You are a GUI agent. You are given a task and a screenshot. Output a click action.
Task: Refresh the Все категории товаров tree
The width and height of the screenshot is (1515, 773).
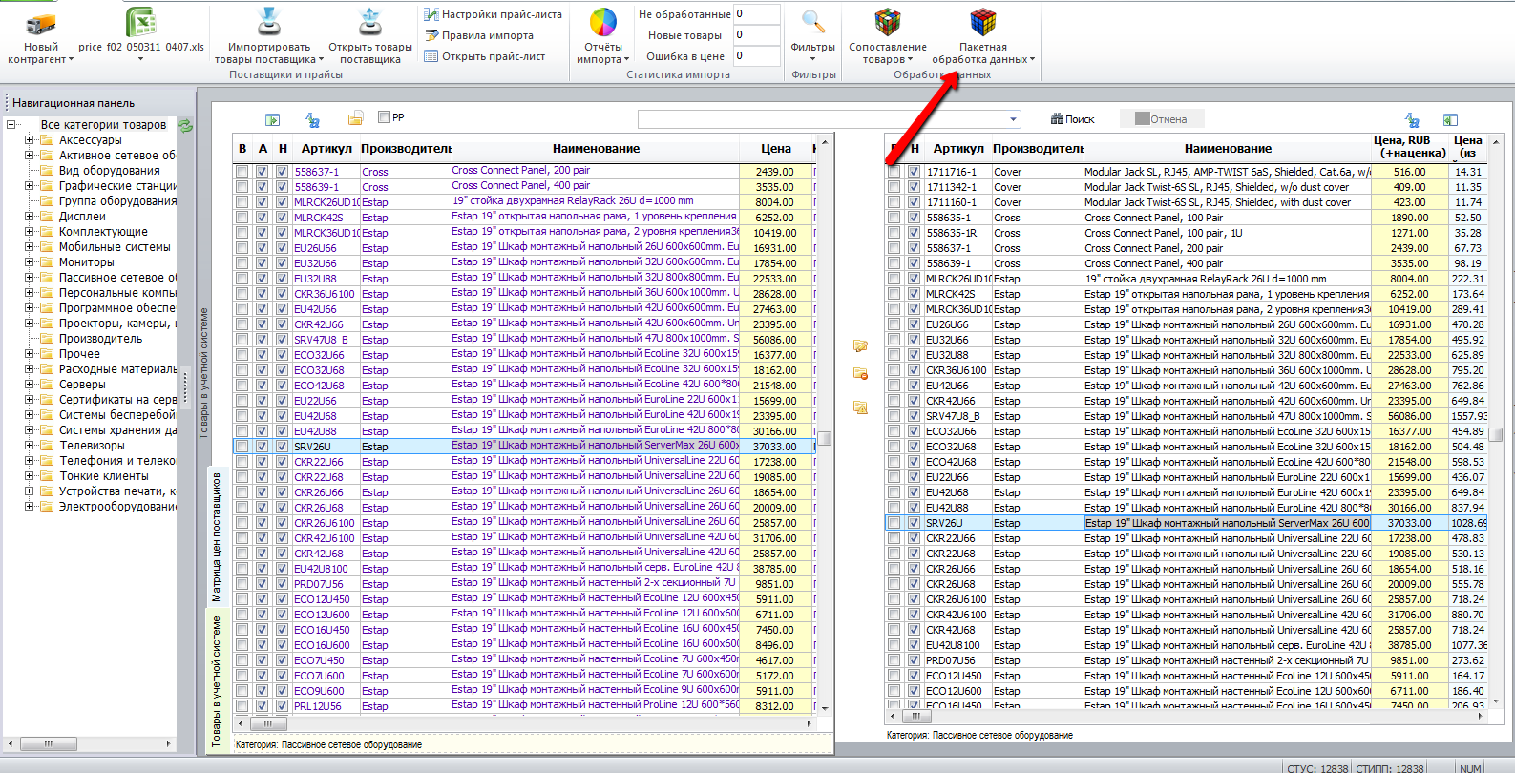[185, 125]
